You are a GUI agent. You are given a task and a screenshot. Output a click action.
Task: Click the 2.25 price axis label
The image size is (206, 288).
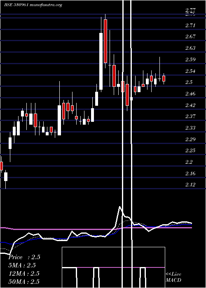(x=190, y=151)
